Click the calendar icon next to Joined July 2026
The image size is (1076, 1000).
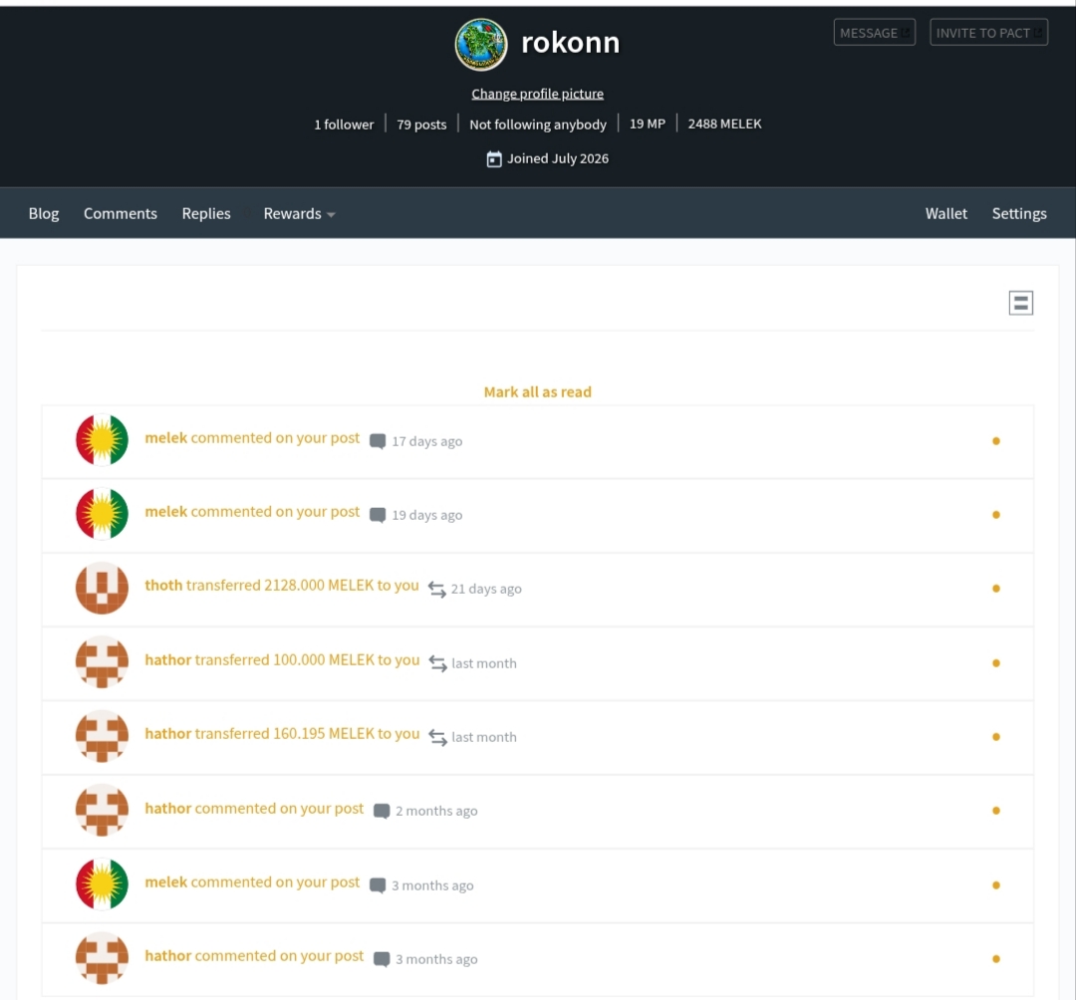click(x=494, y=159)
